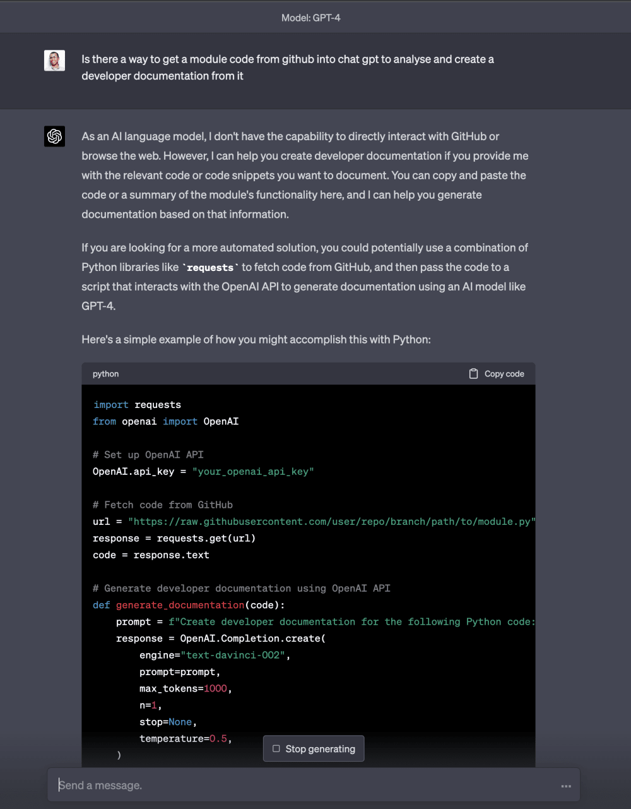This screenshot has height=809, width=631.
Task: Click the user profile avatar
Action: (54, 61)
